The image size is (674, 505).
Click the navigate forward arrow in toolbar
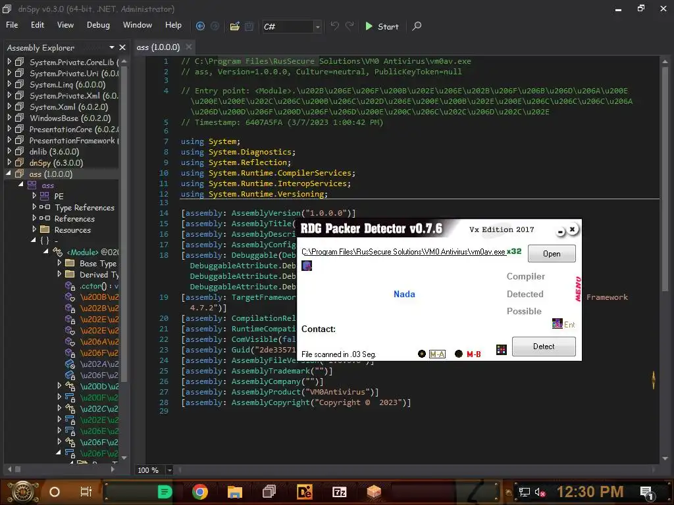pyautogui.click(x=215, y=26)
